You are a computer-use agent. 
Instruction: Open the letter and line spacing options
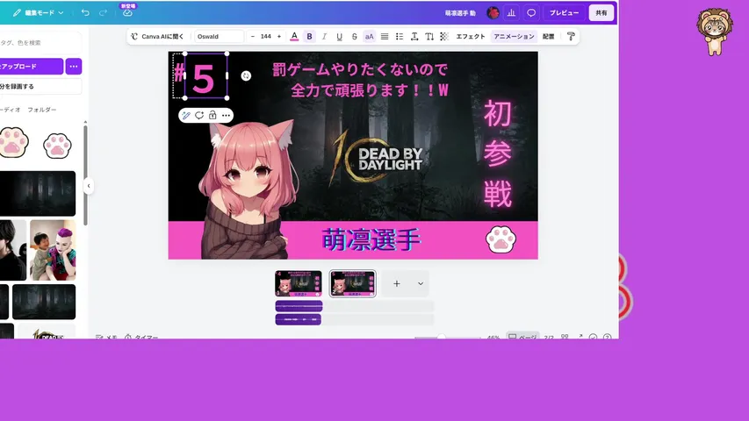[414, 36]
